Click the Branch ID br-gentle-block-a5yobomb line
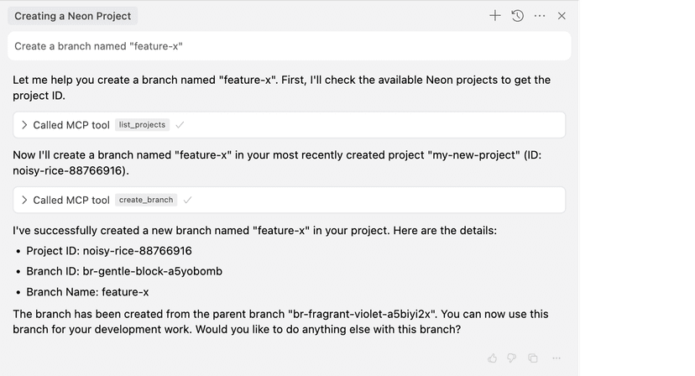695x376 pixels. point(123,271)
